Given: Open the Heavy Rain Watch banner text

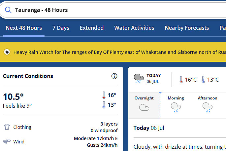Looking at the screenshot, I should click(x=120, y=52).
